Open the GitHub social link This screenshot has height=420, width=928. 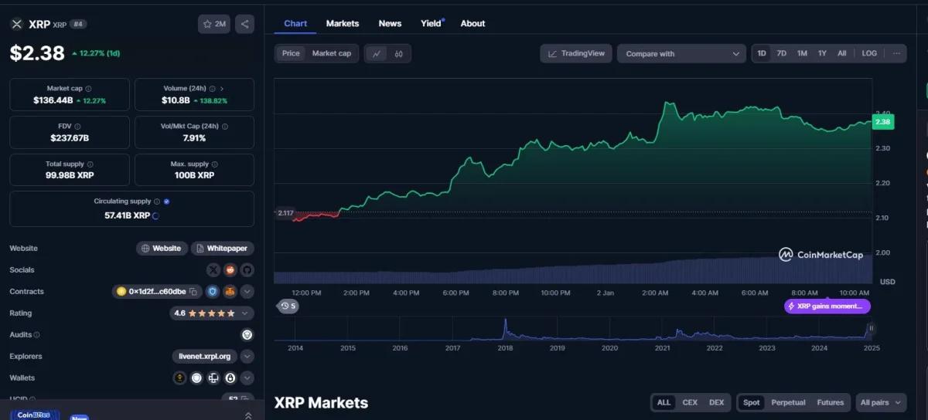pyautogui.click(x=247, y=270)
